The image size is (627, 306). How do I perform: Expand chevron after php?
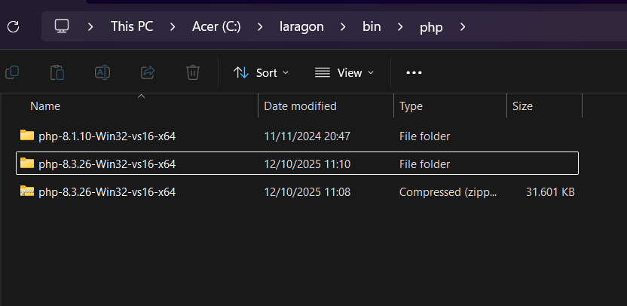click(x=463, y=27)
